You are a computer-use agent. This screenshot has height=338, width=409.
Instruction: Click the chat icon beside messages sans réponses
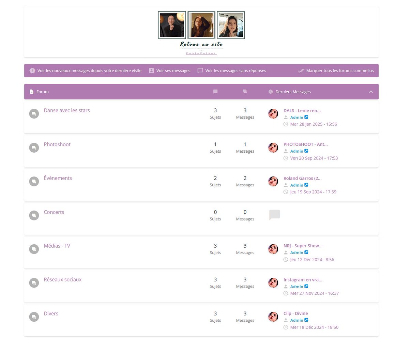200,71
